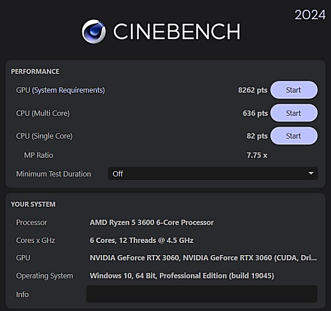Start the CPU Multi Core test
The image size is (331, 311).
tap(294, 113)
